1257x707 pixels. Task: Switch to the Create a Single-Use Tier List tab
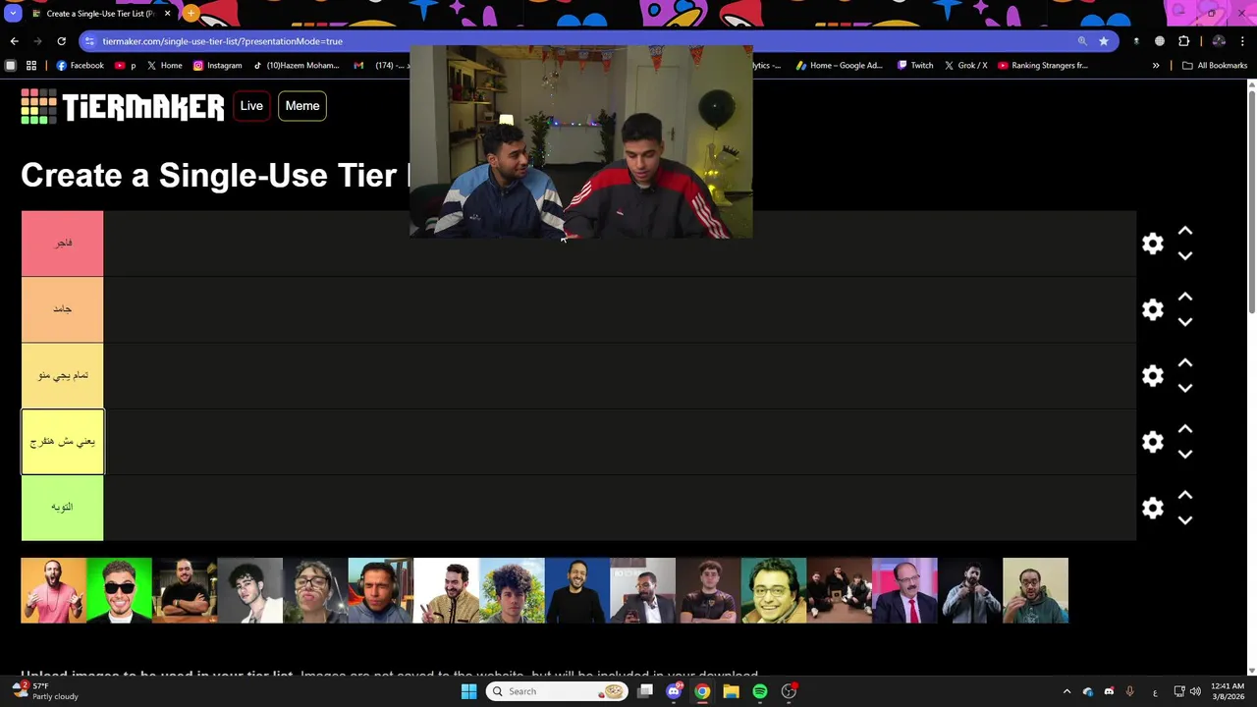[100, 14]
